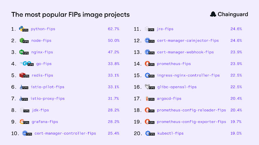
Task: Click the kubectl-fips Kubernetes wheel icon
Action: 148,133
